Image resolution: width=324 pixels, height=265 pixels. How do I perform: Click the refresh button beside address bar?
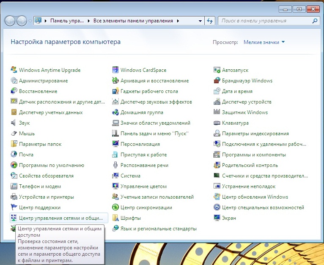210,21
